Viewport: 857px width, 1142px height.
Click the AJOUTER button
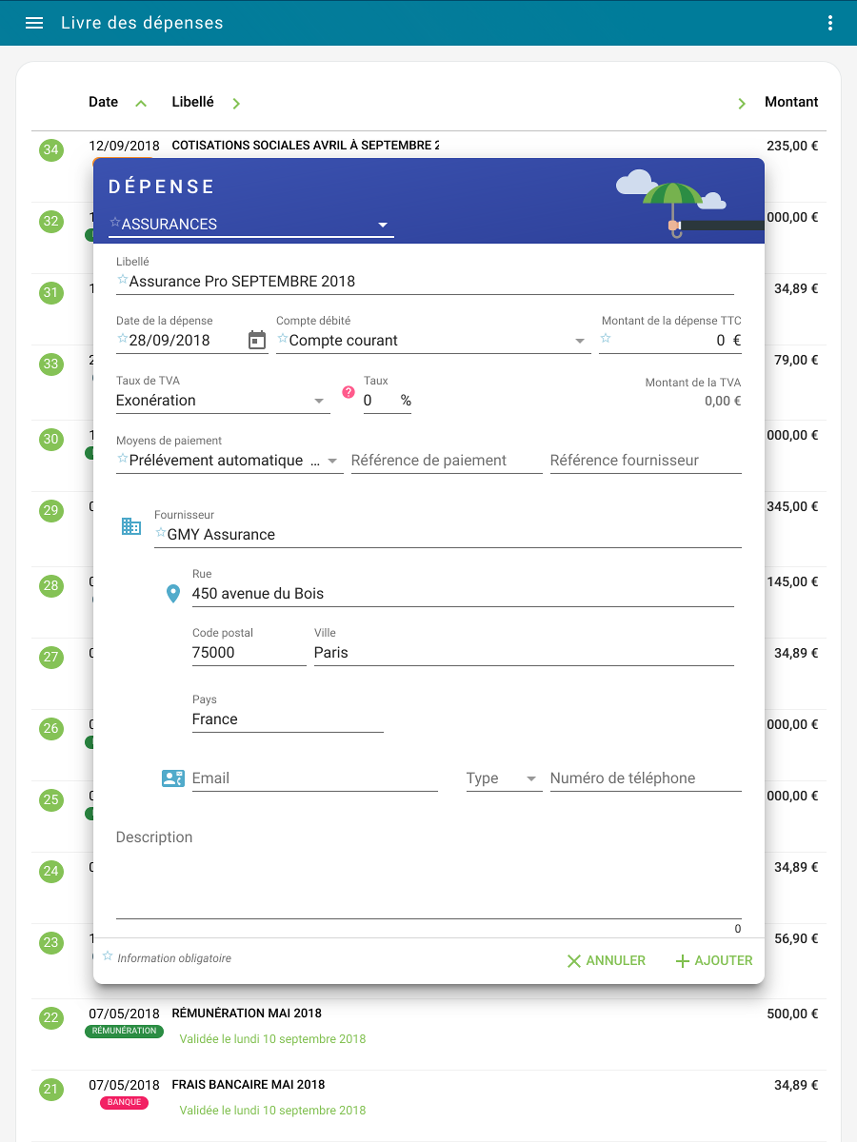pos(713,961)
